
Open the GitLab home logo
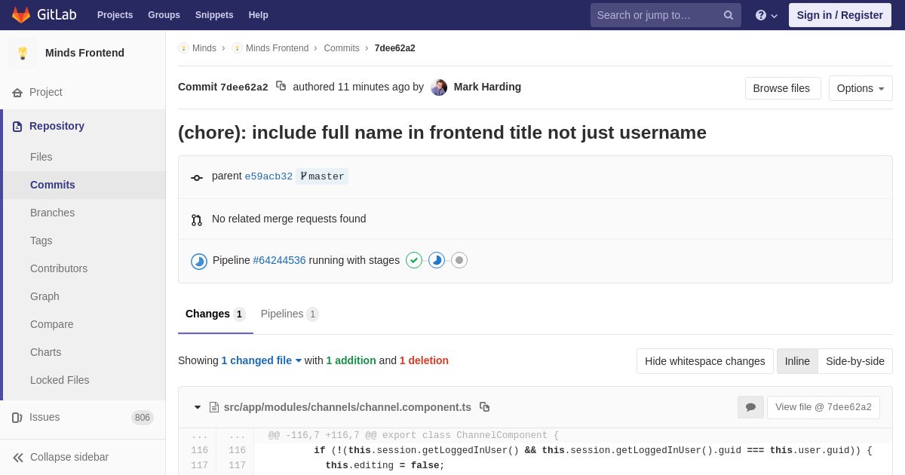point(43,15)
